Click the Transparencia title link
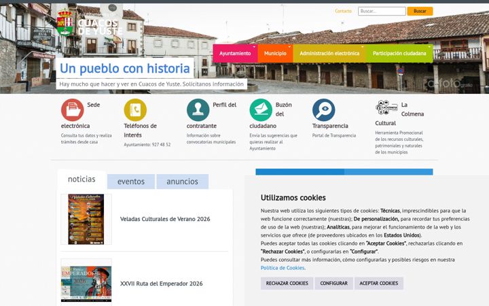 coord(330,126)
